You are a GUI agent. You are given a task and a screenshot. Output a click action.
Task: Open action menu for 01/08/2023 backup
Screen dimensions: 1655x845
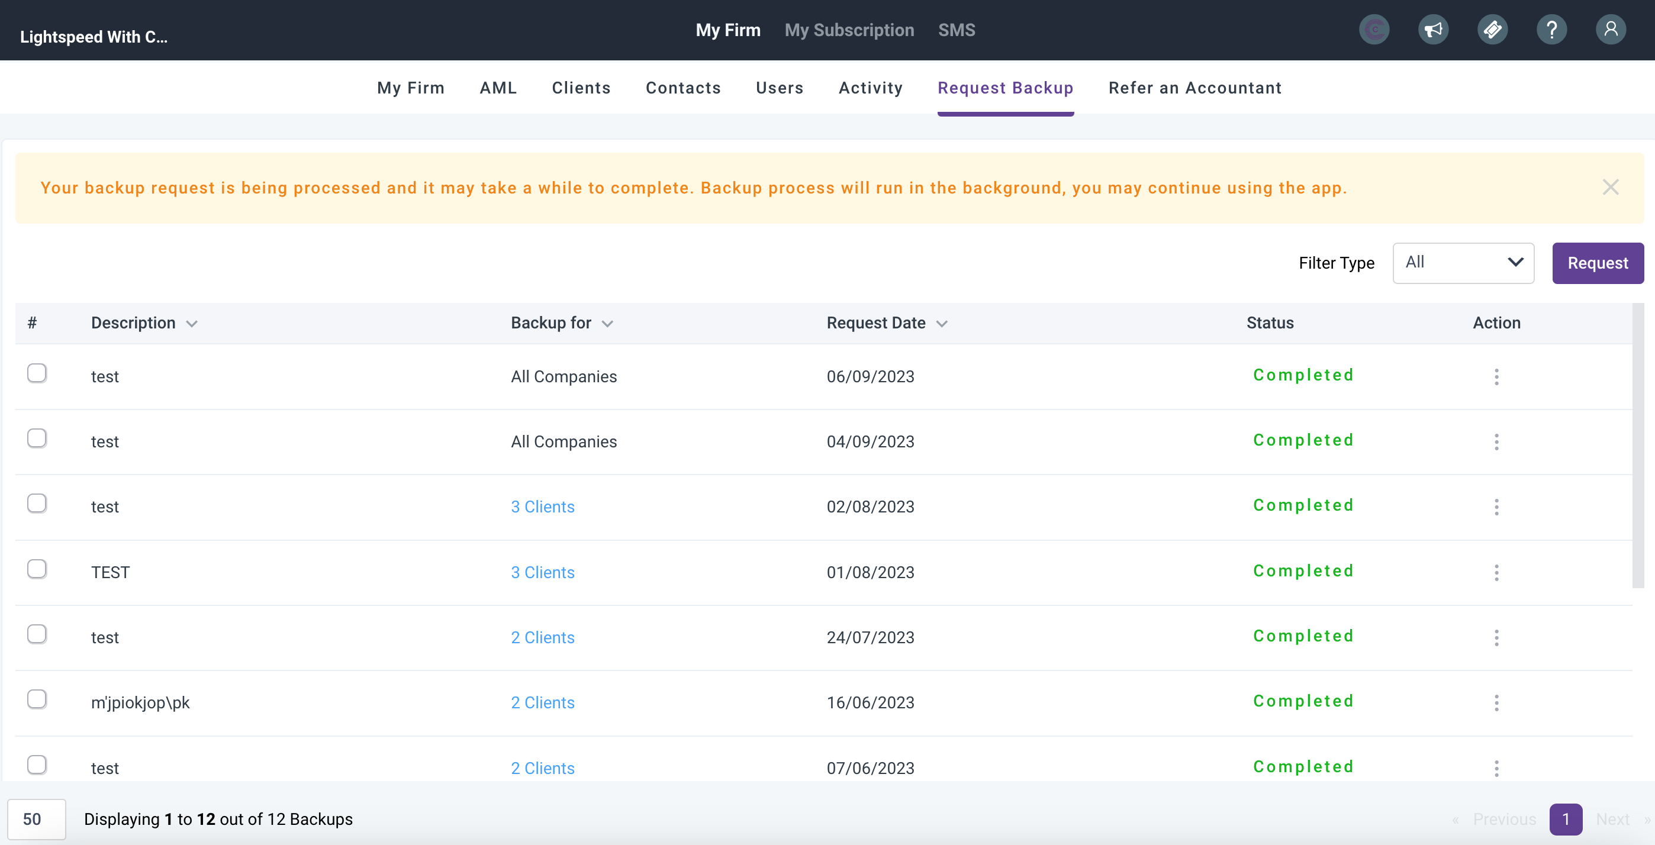(1496, 572)
